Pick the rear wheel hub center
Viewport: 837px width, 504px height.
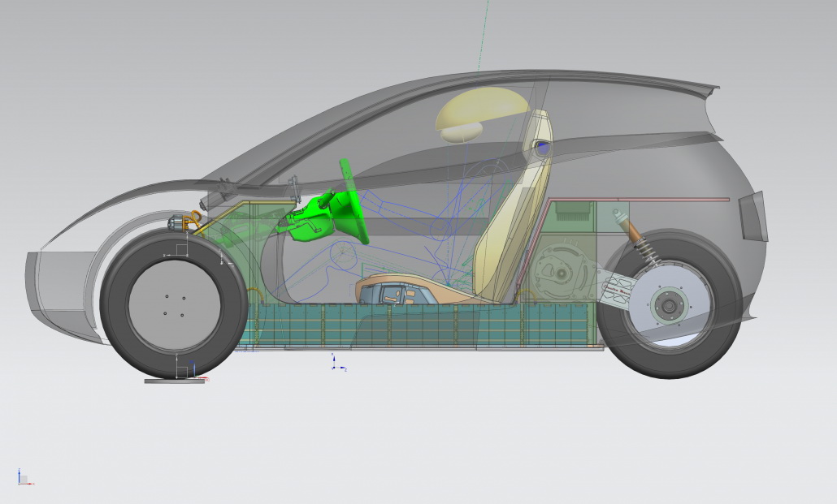[670, 306]
